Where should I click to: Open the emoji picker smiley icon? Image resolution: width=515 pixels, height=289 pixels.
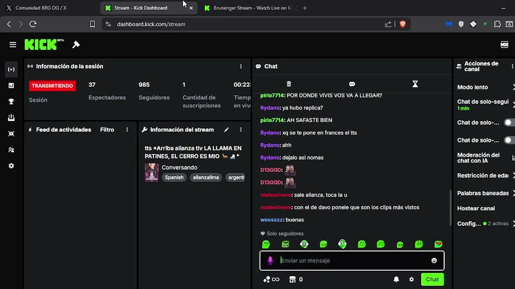(x=434, y=261)
